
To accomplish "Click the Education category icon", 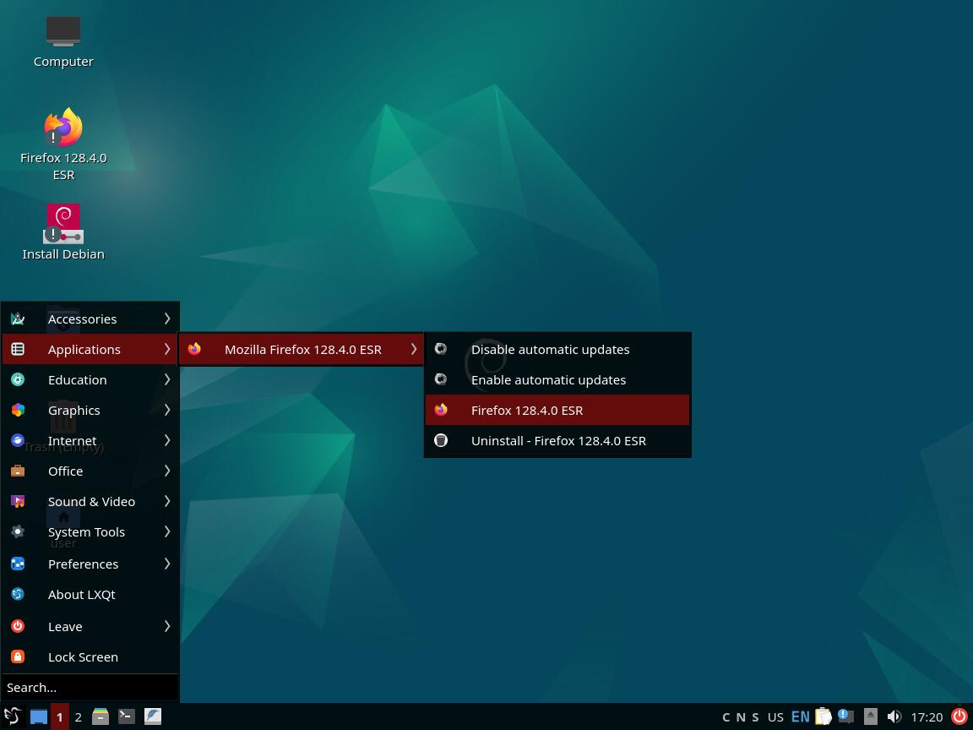I will [x=18, y=380].
